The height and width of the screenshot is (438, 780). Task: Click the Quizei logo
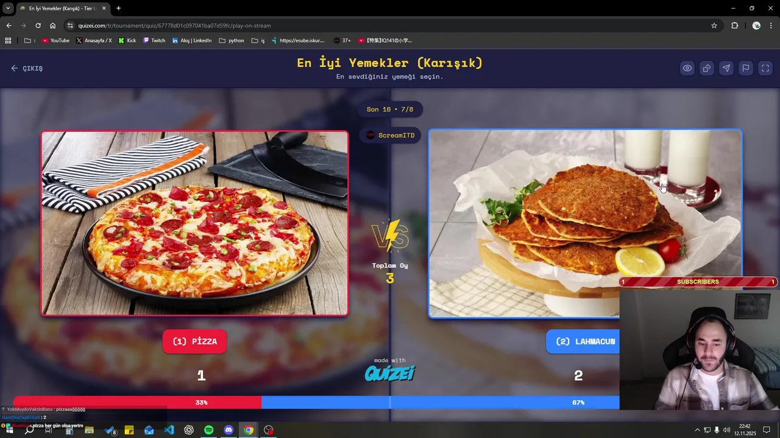[x=390, y=373]
